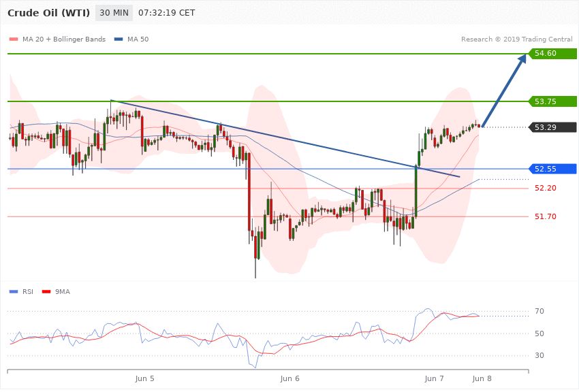Image resolution: width=579 pixels, height=392 pixels.
Task: Click the Jun 8 date axis label
Action: click(482, 378)
